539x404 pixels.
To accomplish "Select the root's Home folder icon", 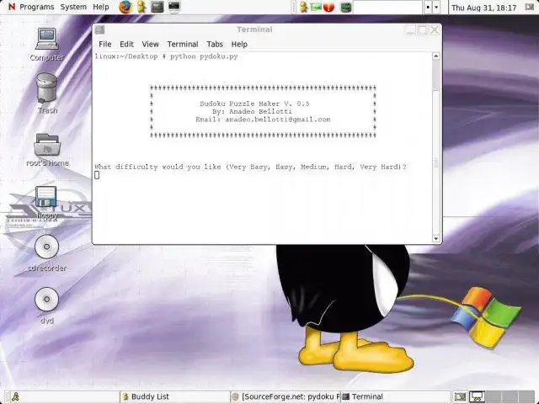I will 47,150.
